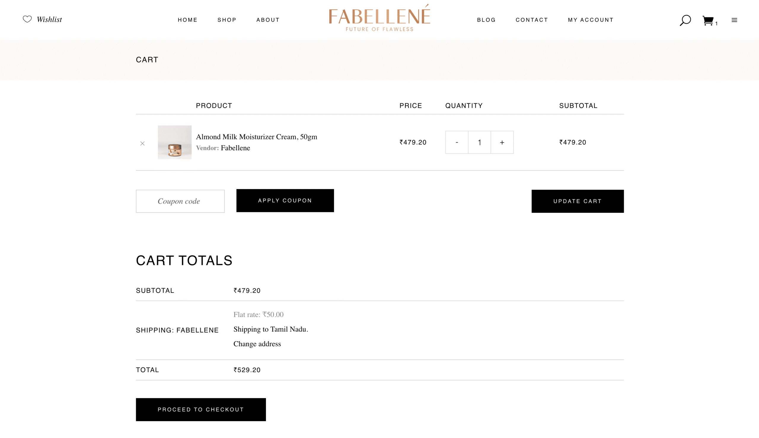Open the Contact menu item
Image resolution: width=759 pixels, height=438 pixels.
point(532,20)
